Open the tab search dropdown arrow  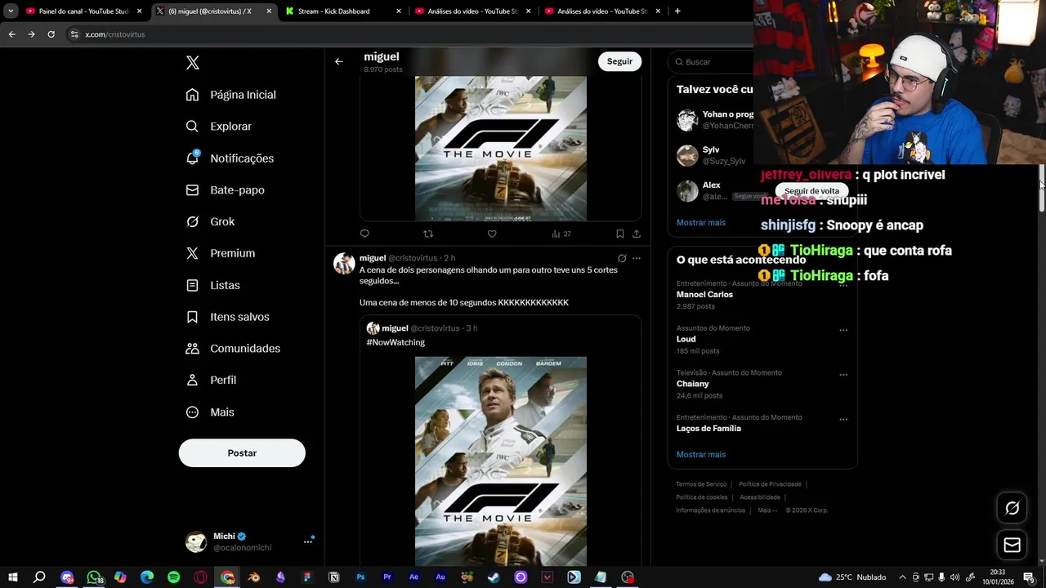[x=11, y=11]
